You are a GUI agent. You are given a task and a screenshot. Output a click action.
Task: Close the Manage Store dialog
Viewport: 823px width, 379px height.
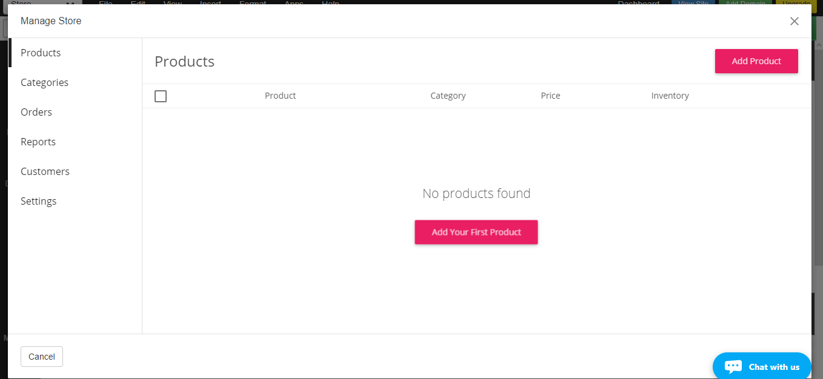click(794, 21)
